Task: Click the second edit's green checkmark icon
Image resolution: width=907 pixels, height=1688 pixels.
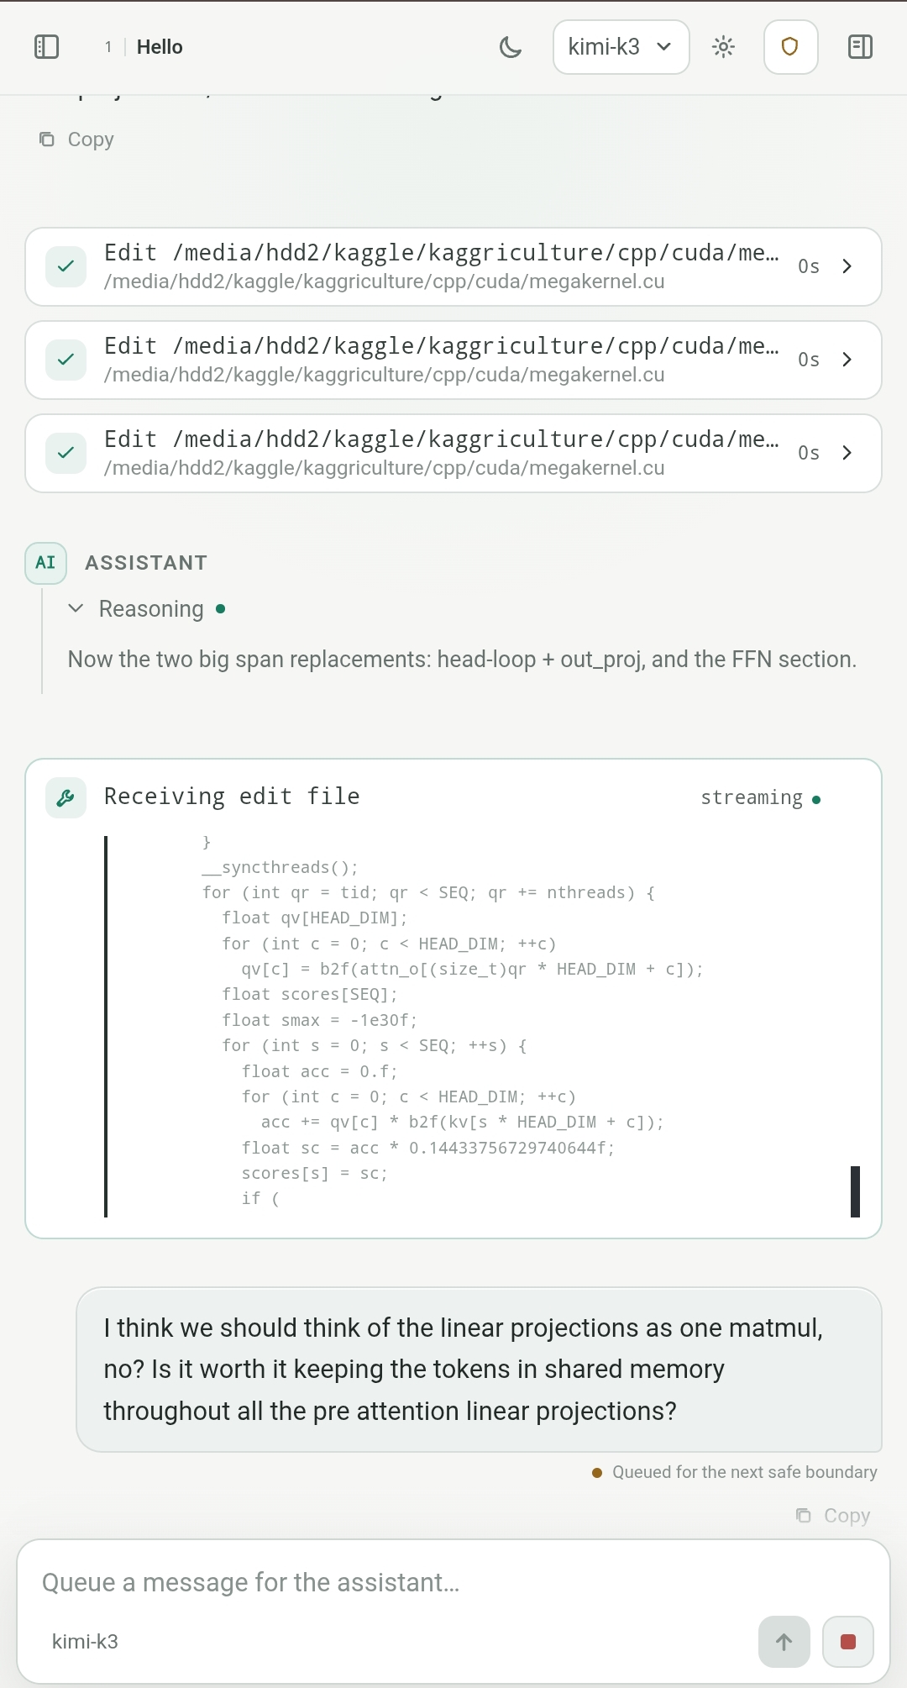Action: point(66,360)
